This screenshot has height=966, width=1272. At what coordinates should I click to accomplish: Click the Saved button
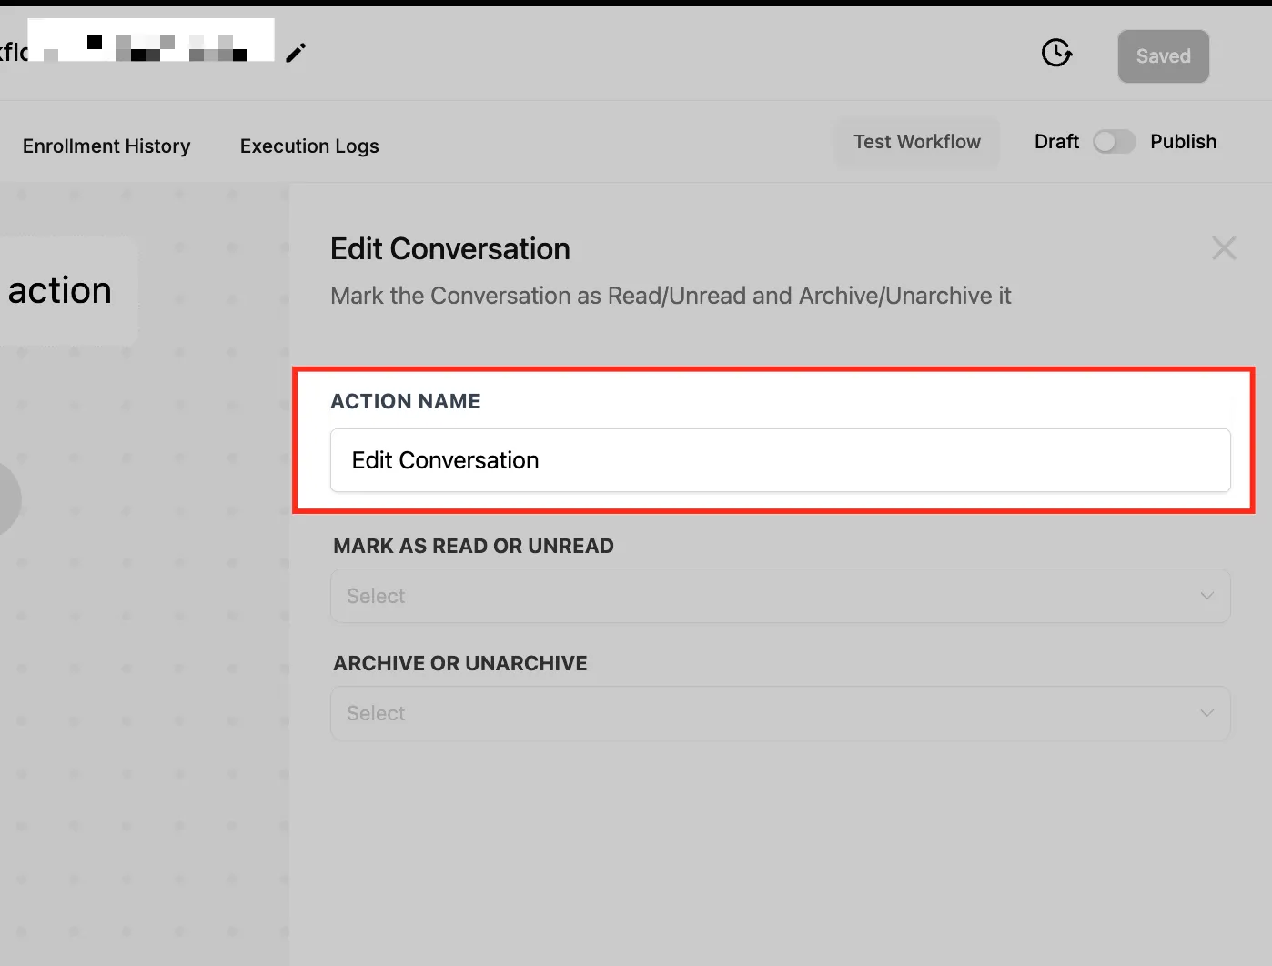(x=1163, y=56)
